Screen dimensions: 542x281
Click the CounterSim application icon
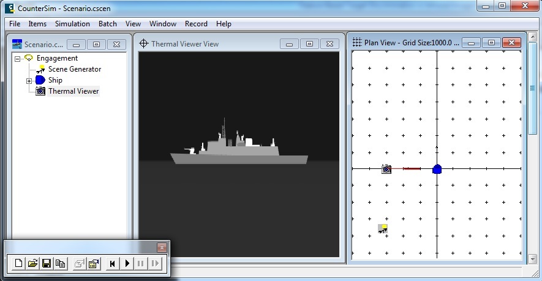pos(10,8)
